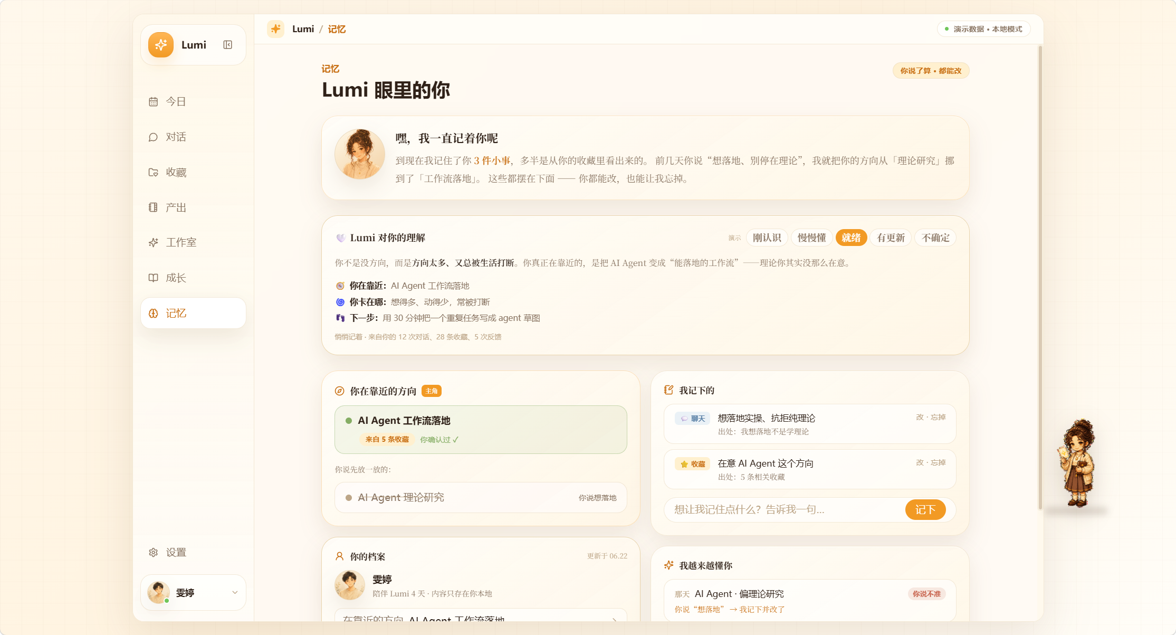
Task: Click the folder heart icon next to 收藏
Action: pos(154,173)
